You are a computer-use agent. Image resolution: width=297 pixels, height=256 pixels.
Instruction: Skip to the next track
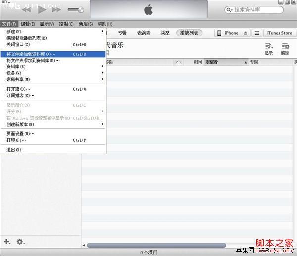[56, 9]
